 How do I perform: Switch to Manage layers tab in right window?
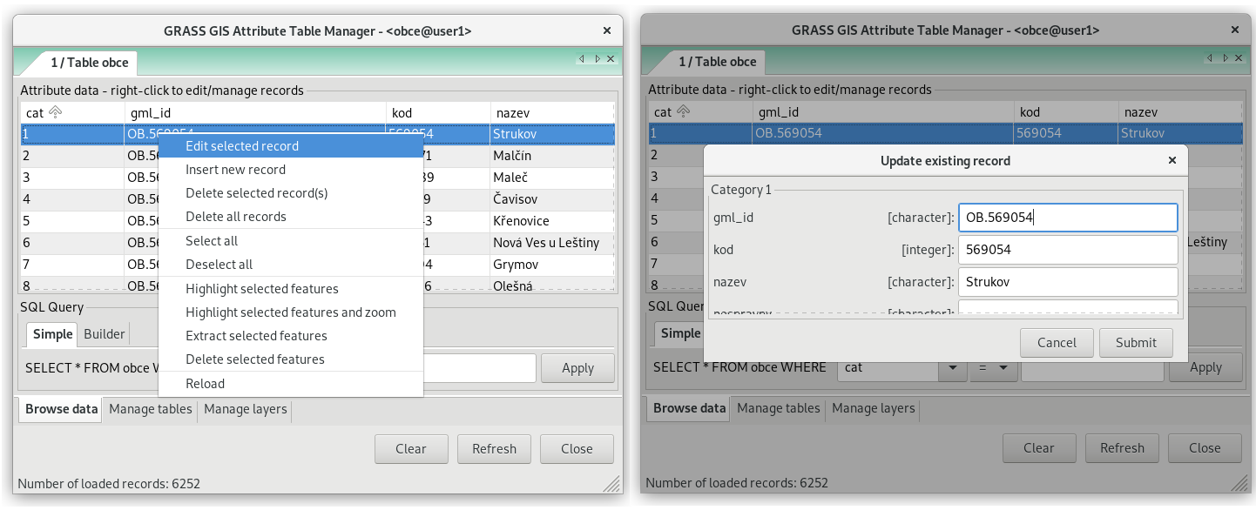click(874, 408)
